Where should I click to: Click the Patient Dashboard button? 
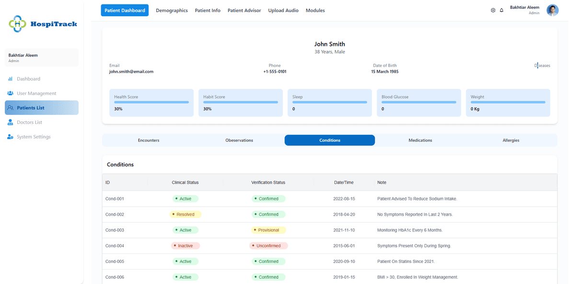(125, 11)
